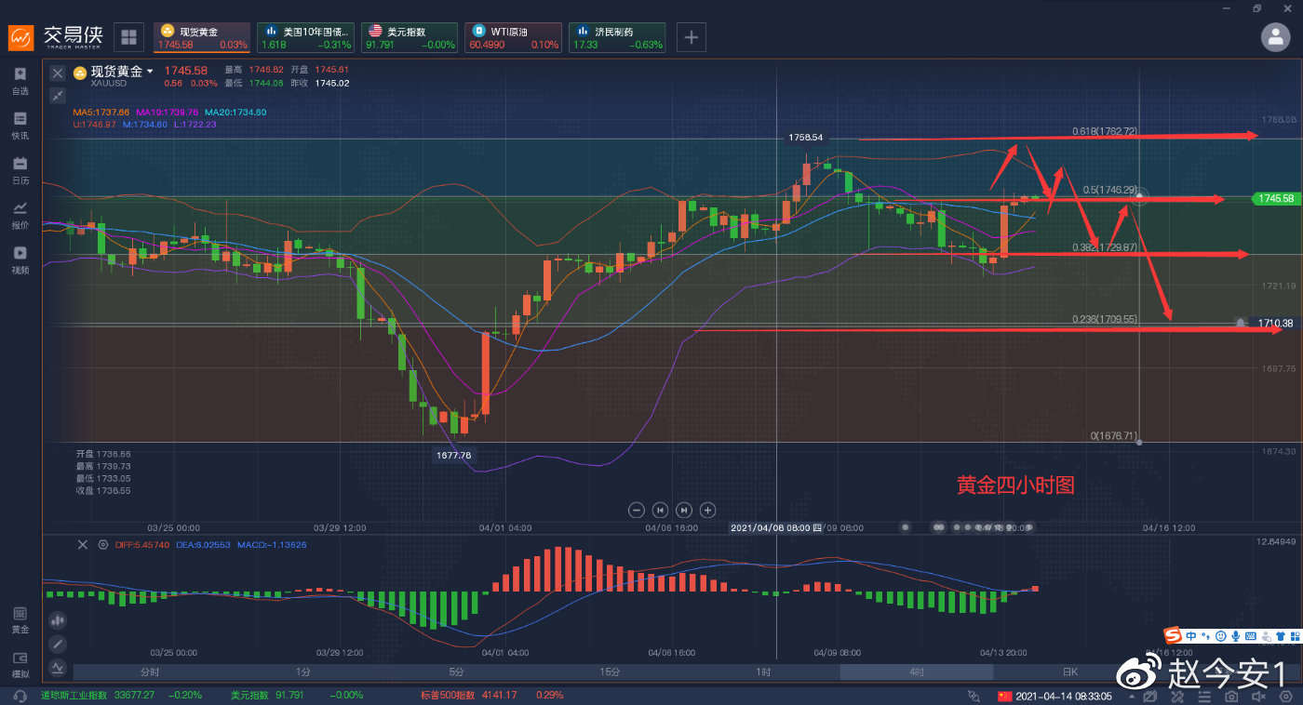
Task: Click the collapse arrows icon under chart close button
Action: (x=58, y=95)
